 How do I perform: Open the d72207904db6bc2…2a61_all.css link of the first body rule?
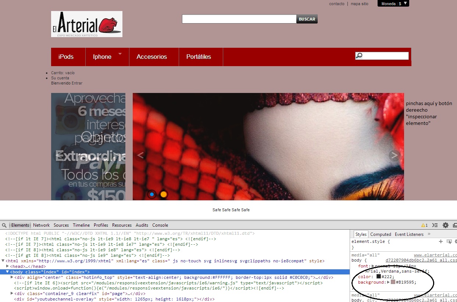coord(421,260)
